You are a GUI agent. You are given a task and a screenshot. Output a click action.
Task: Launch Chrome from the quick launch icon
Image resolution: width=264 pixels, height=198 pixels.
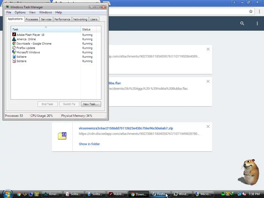pyautogui.click(x=19, y=194)
